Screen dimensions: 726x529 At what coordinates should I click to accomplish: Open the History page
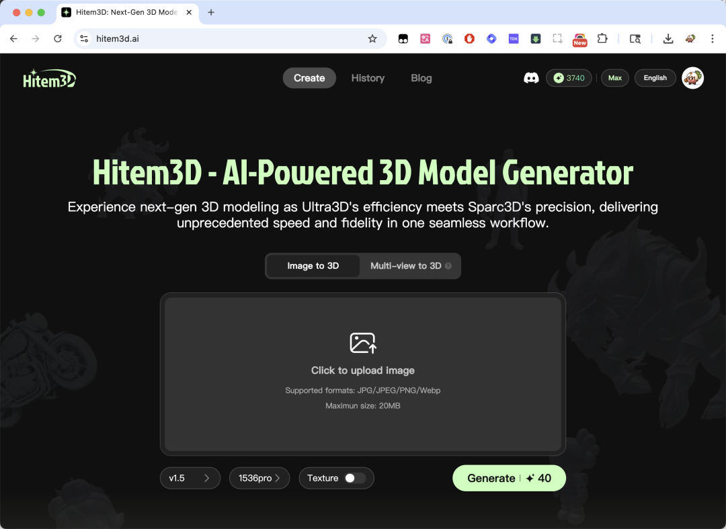click(368, 78)
